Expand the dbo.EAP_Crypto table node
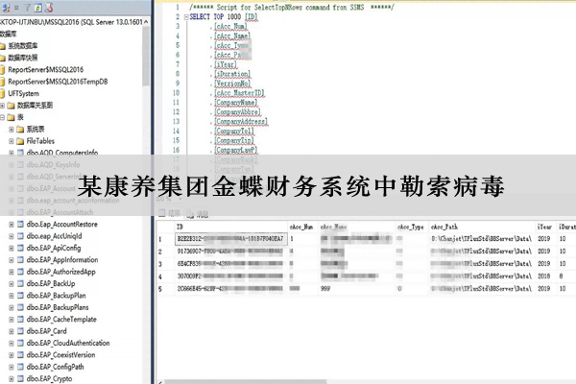Image resolution: width=576 pixels, height=384 pixels. (12, 378)
